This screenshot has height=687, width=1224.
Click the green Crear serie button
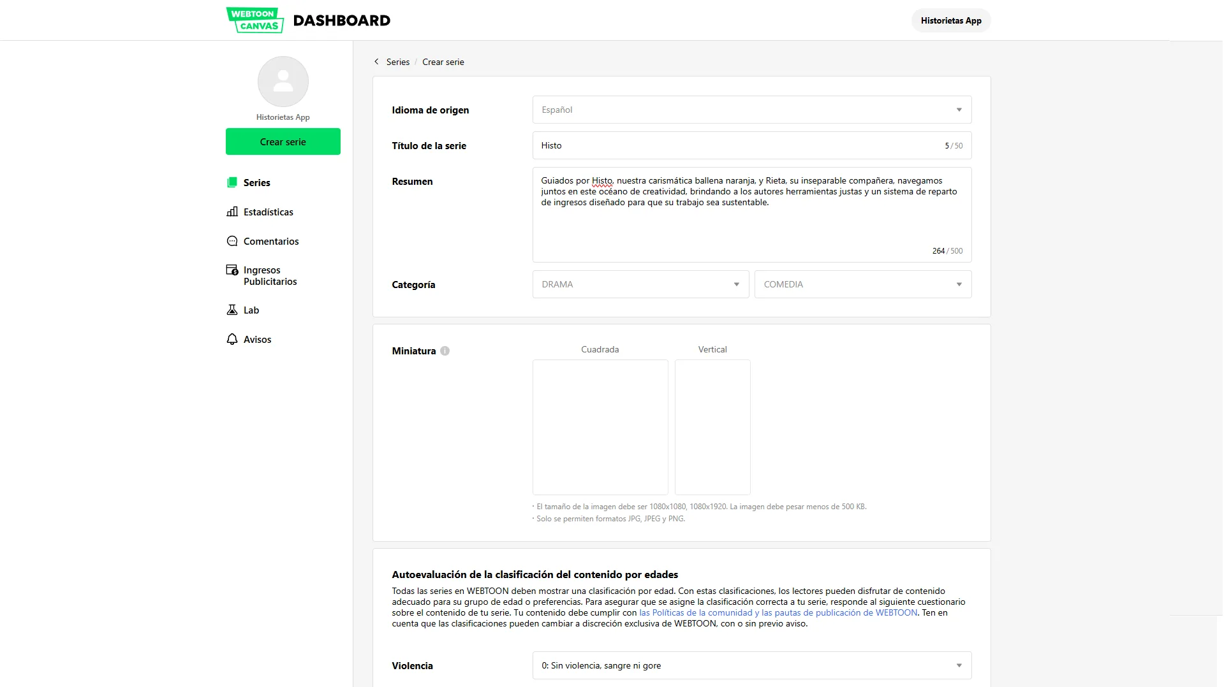(283, 141)
